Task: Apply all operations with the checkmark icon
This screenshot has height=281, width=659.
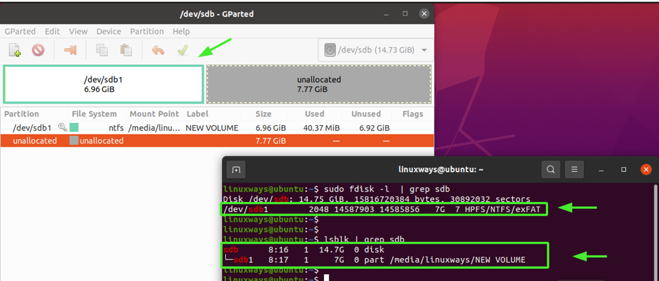Action: pos(182,51)
